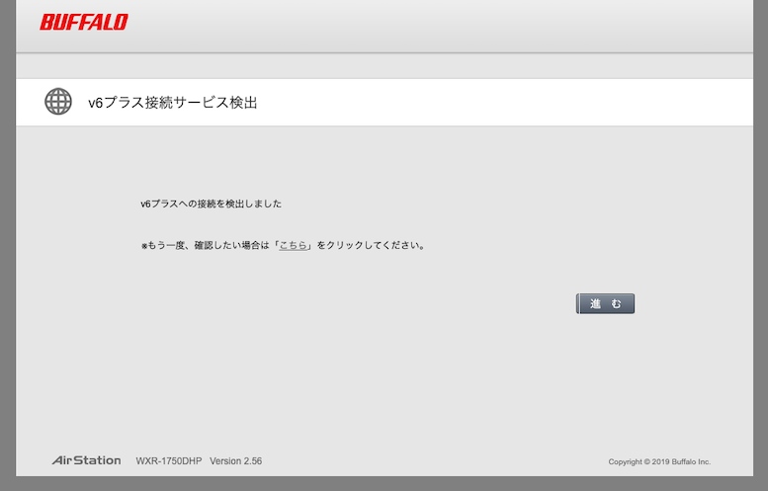Open the こちら re-check link
This screenshot has height=491, width=768.
tap(293, 245)
